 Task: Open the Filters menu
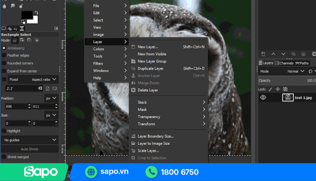point(107,64)
